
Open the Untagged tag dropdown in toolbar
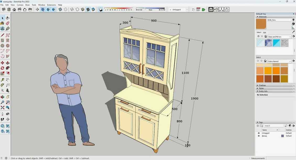pyautogui.click(x=178, y=10)
